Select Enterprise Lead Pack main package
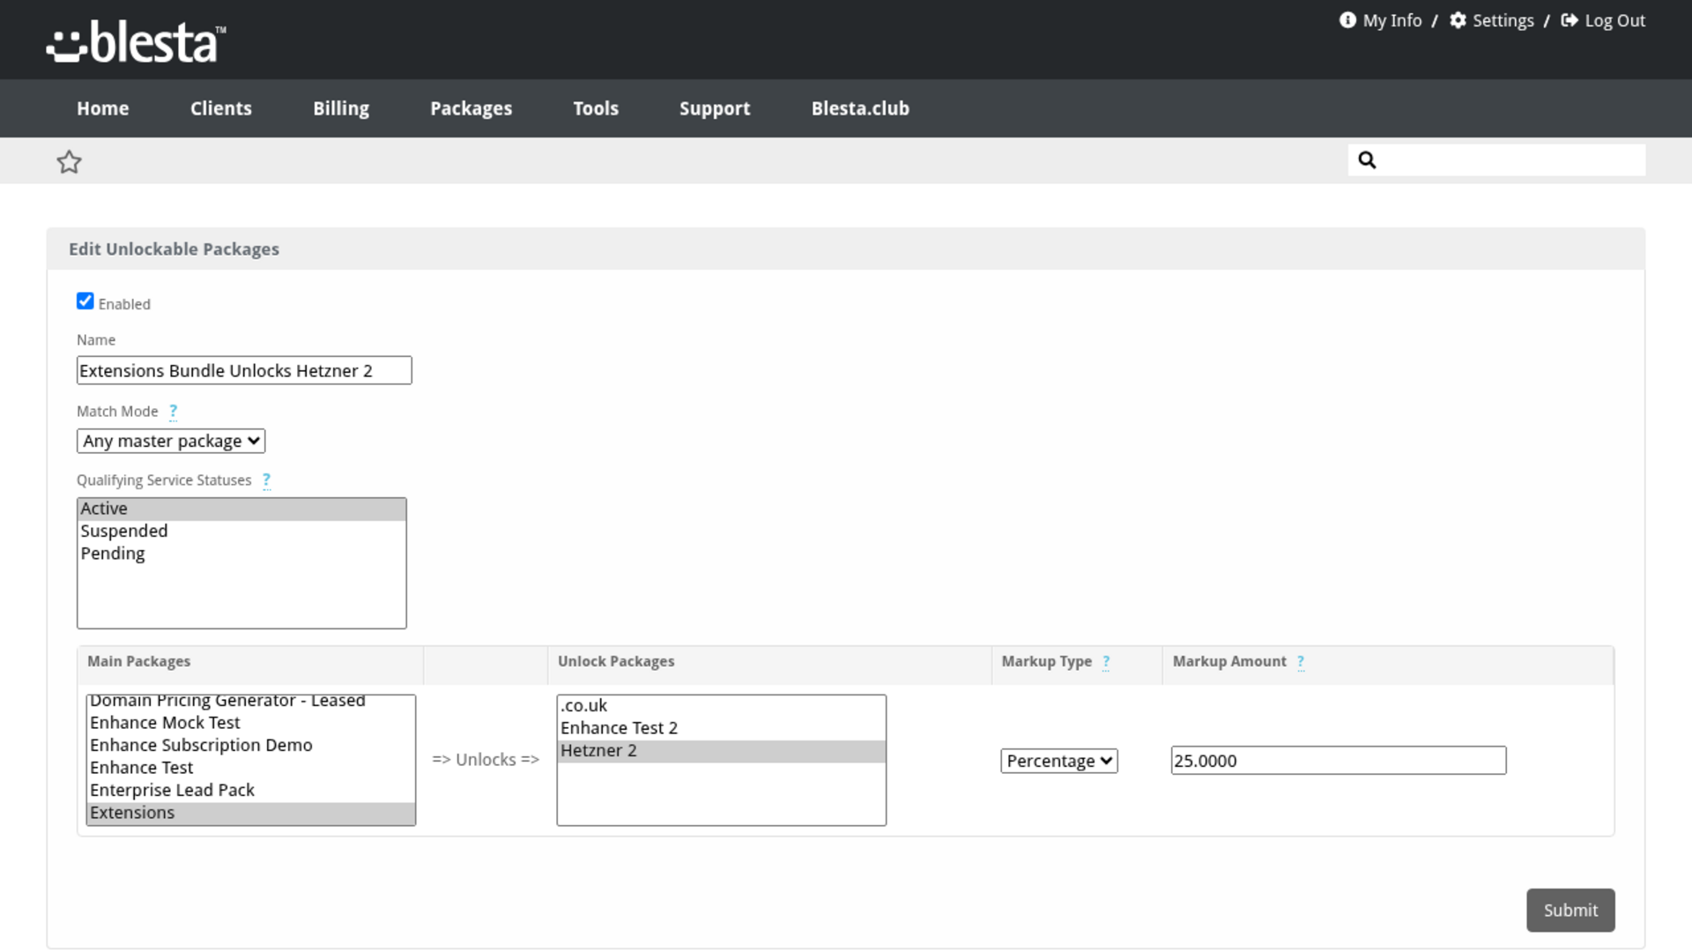 tap(250, 790)
